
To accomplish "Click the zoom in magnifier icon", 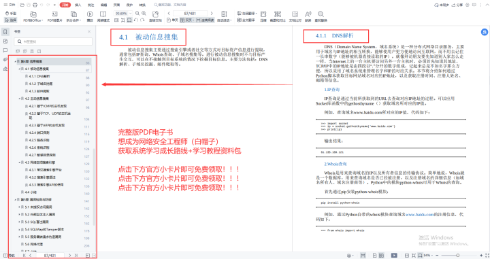I will (x=144, y=14).
